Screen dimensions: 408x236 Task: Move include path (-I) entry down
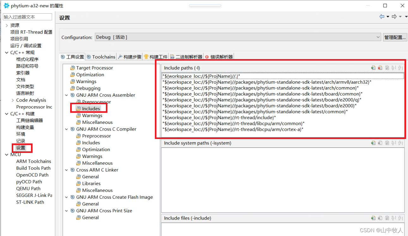pos(400,68)
